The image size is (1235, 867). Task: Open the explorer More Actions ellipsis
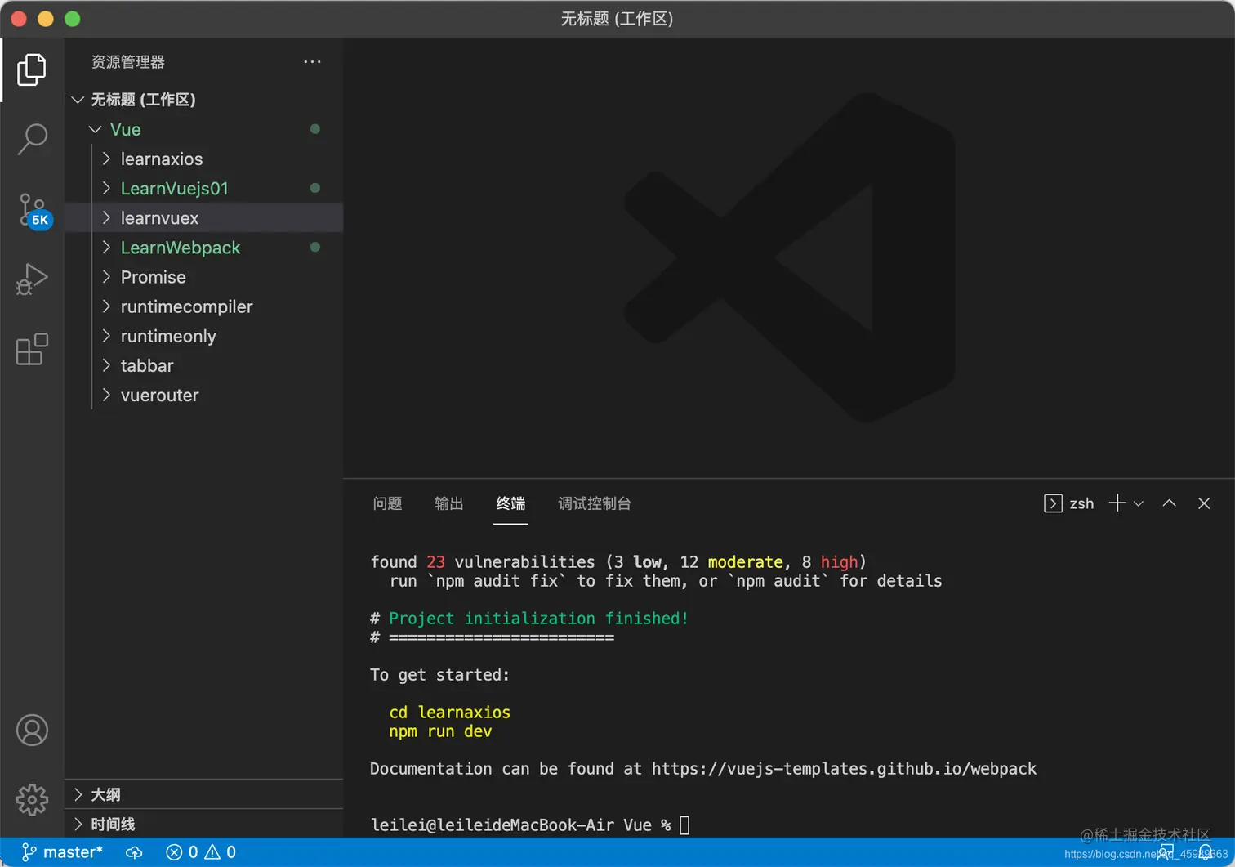click(x=312, y=62)
